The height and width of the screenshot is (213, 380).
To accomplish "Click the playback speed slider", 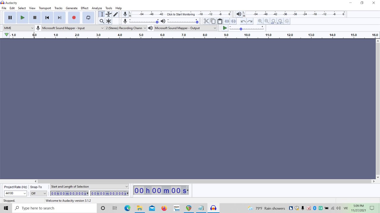I will (246, 28).
